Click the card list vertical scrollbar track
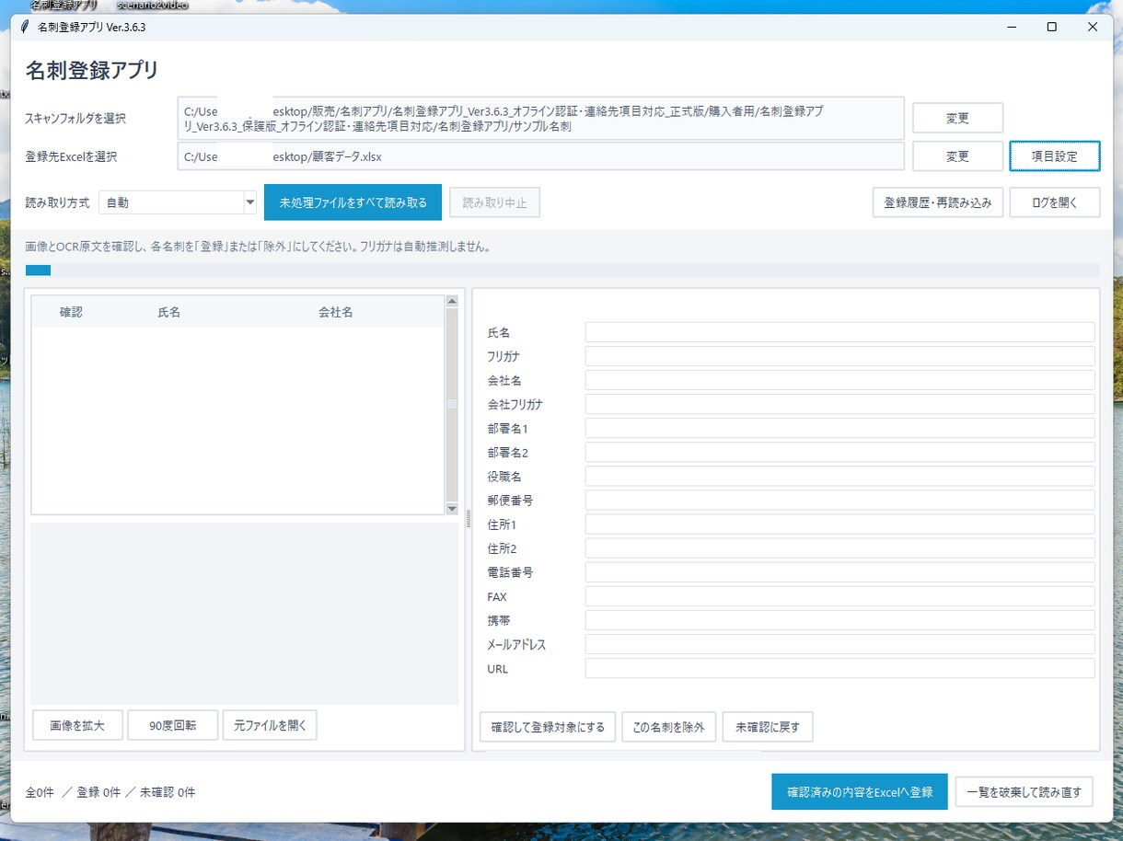Image resolution: width=1123 pixels, height=841 pixels. [452, 405]
